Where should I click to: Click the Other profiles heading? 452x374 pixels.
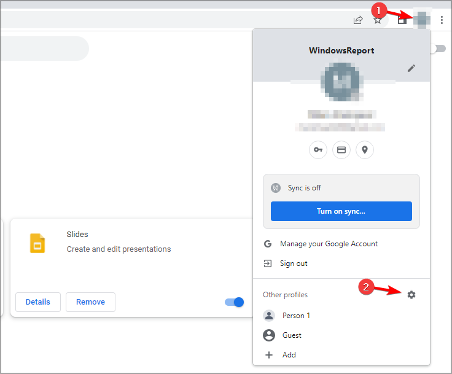click(x=285, y=295)
